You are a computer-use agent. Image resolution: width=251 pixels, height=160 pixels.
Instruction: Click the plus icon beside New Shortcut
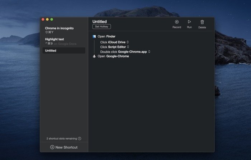tap(52, 147)
